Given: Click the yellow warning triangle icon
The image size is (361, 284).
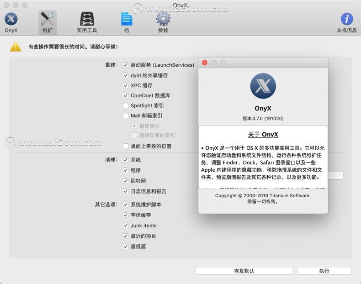Looking at the screenshot, I should click(16, 47).
